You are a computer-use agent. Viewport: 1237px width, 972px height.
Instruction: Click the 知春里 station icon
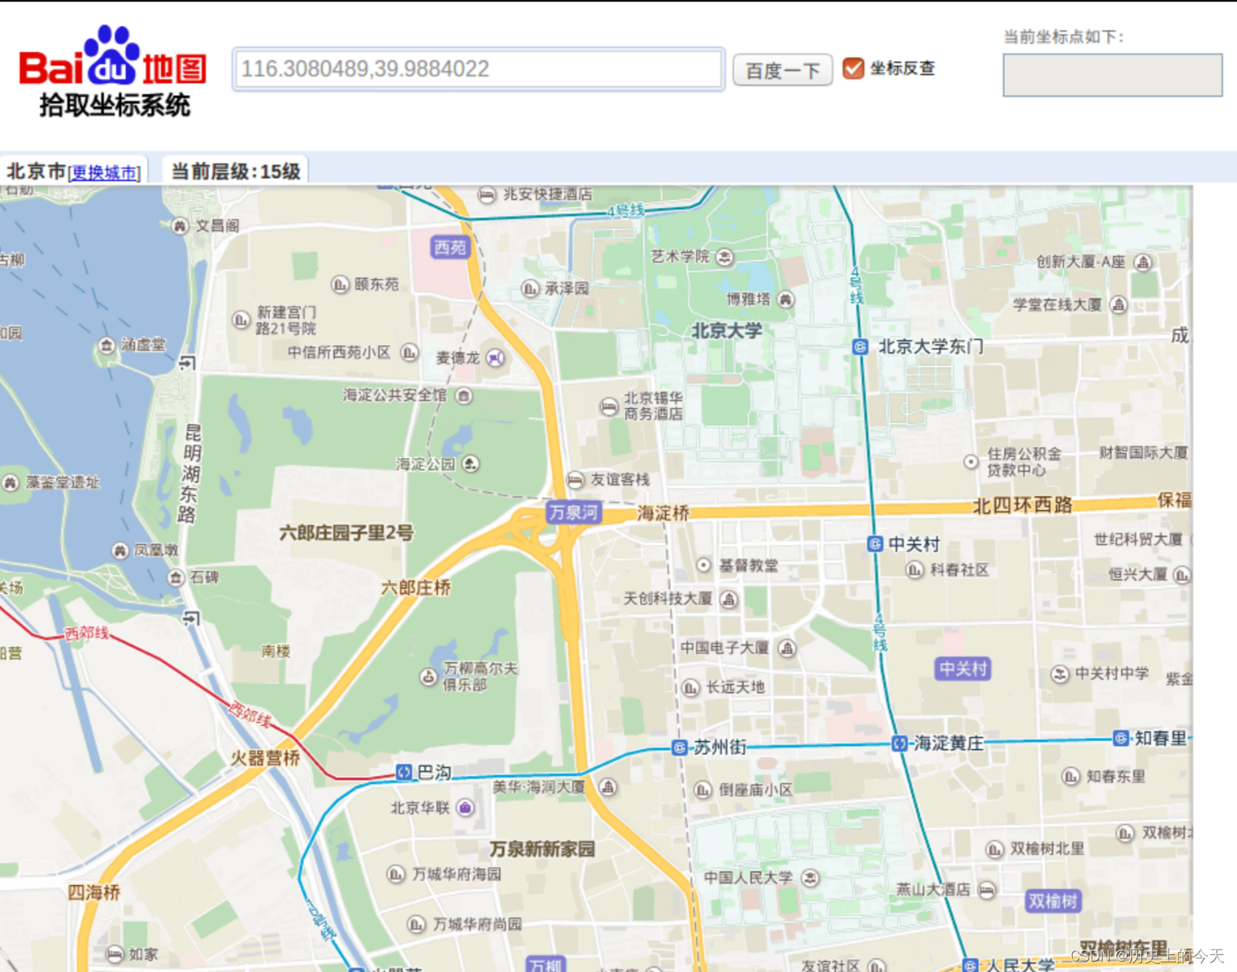pos(1119,739)
